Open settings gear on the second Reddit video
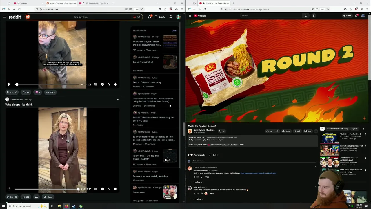371x209 pixels. click(x=102, y=189)
